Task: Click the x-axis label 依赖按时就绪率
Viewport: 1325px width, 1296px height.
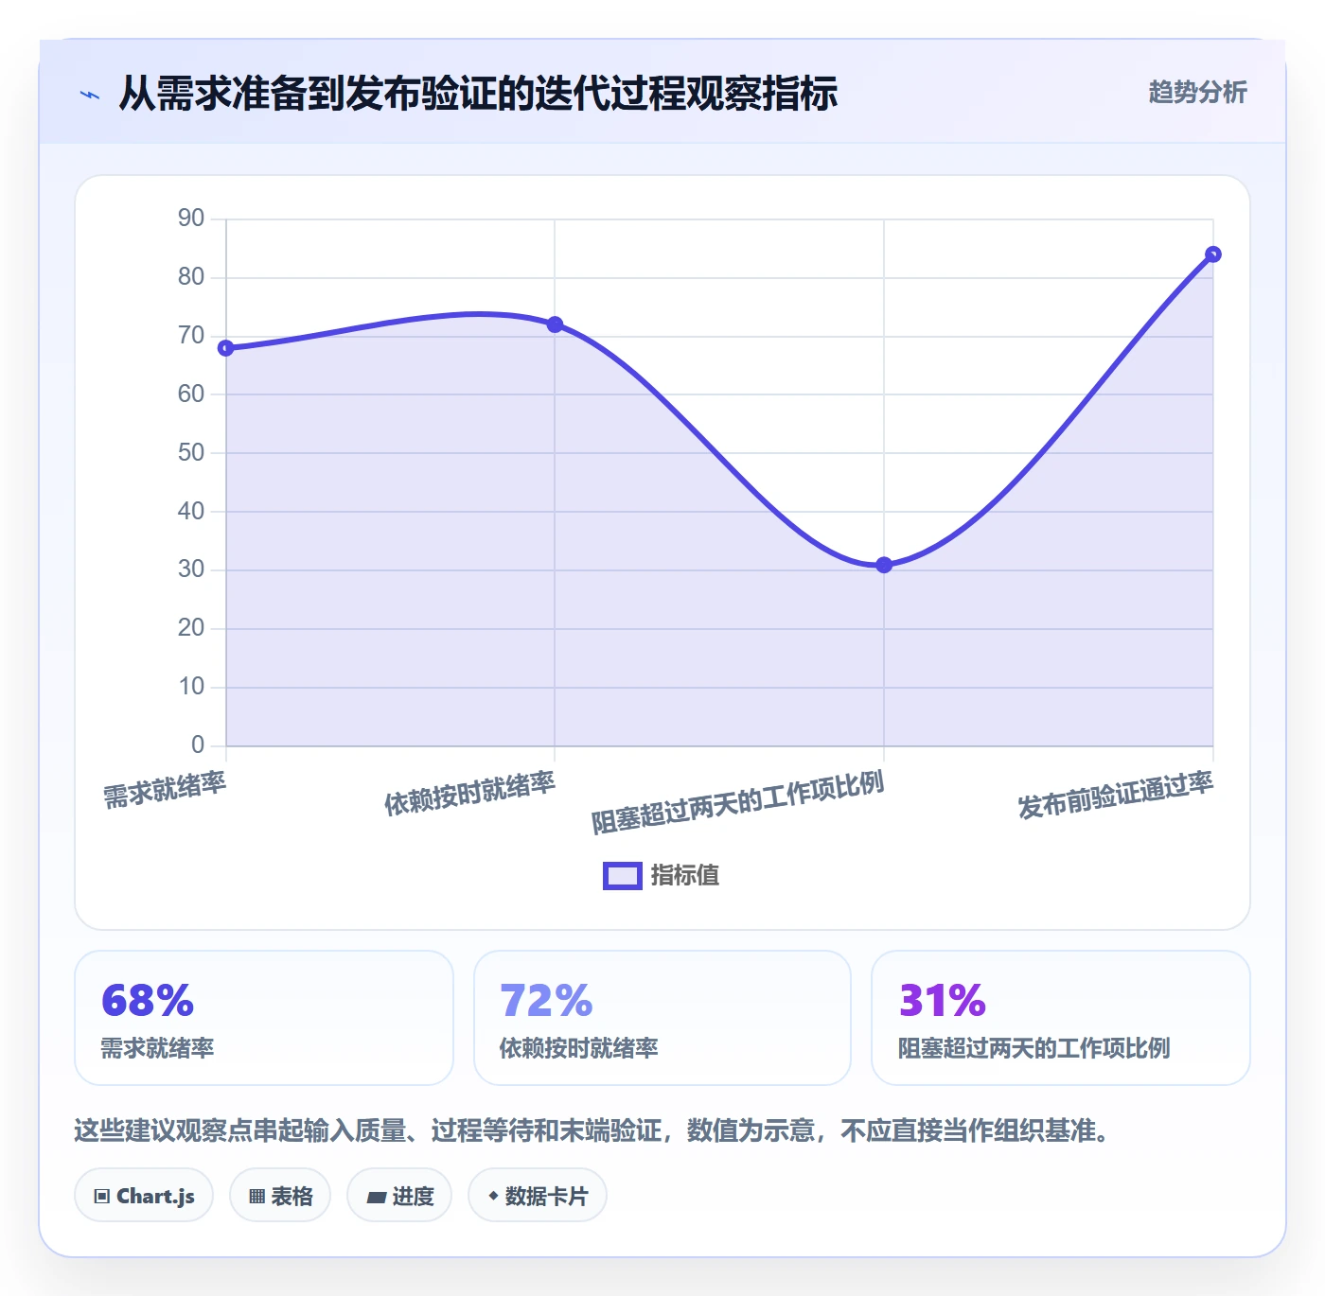Action: (x=469, y=793)
